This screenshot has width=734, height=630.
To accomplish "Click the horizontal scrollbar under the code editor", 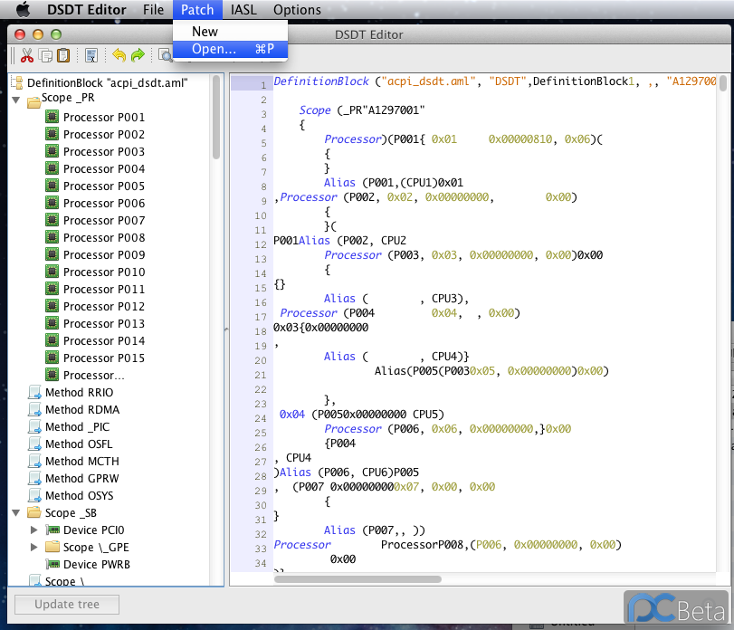I will [x=357, y=579].
